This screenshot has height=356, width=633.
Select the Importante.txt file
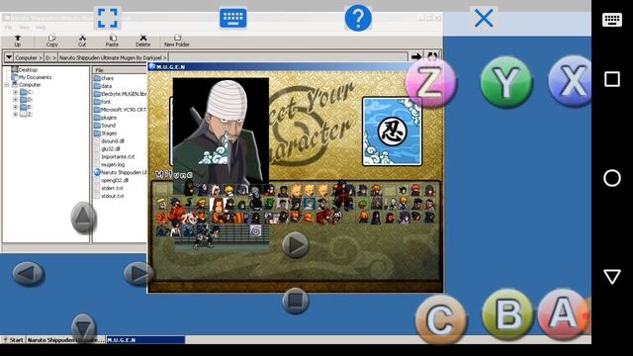click(x=115, y=156)
